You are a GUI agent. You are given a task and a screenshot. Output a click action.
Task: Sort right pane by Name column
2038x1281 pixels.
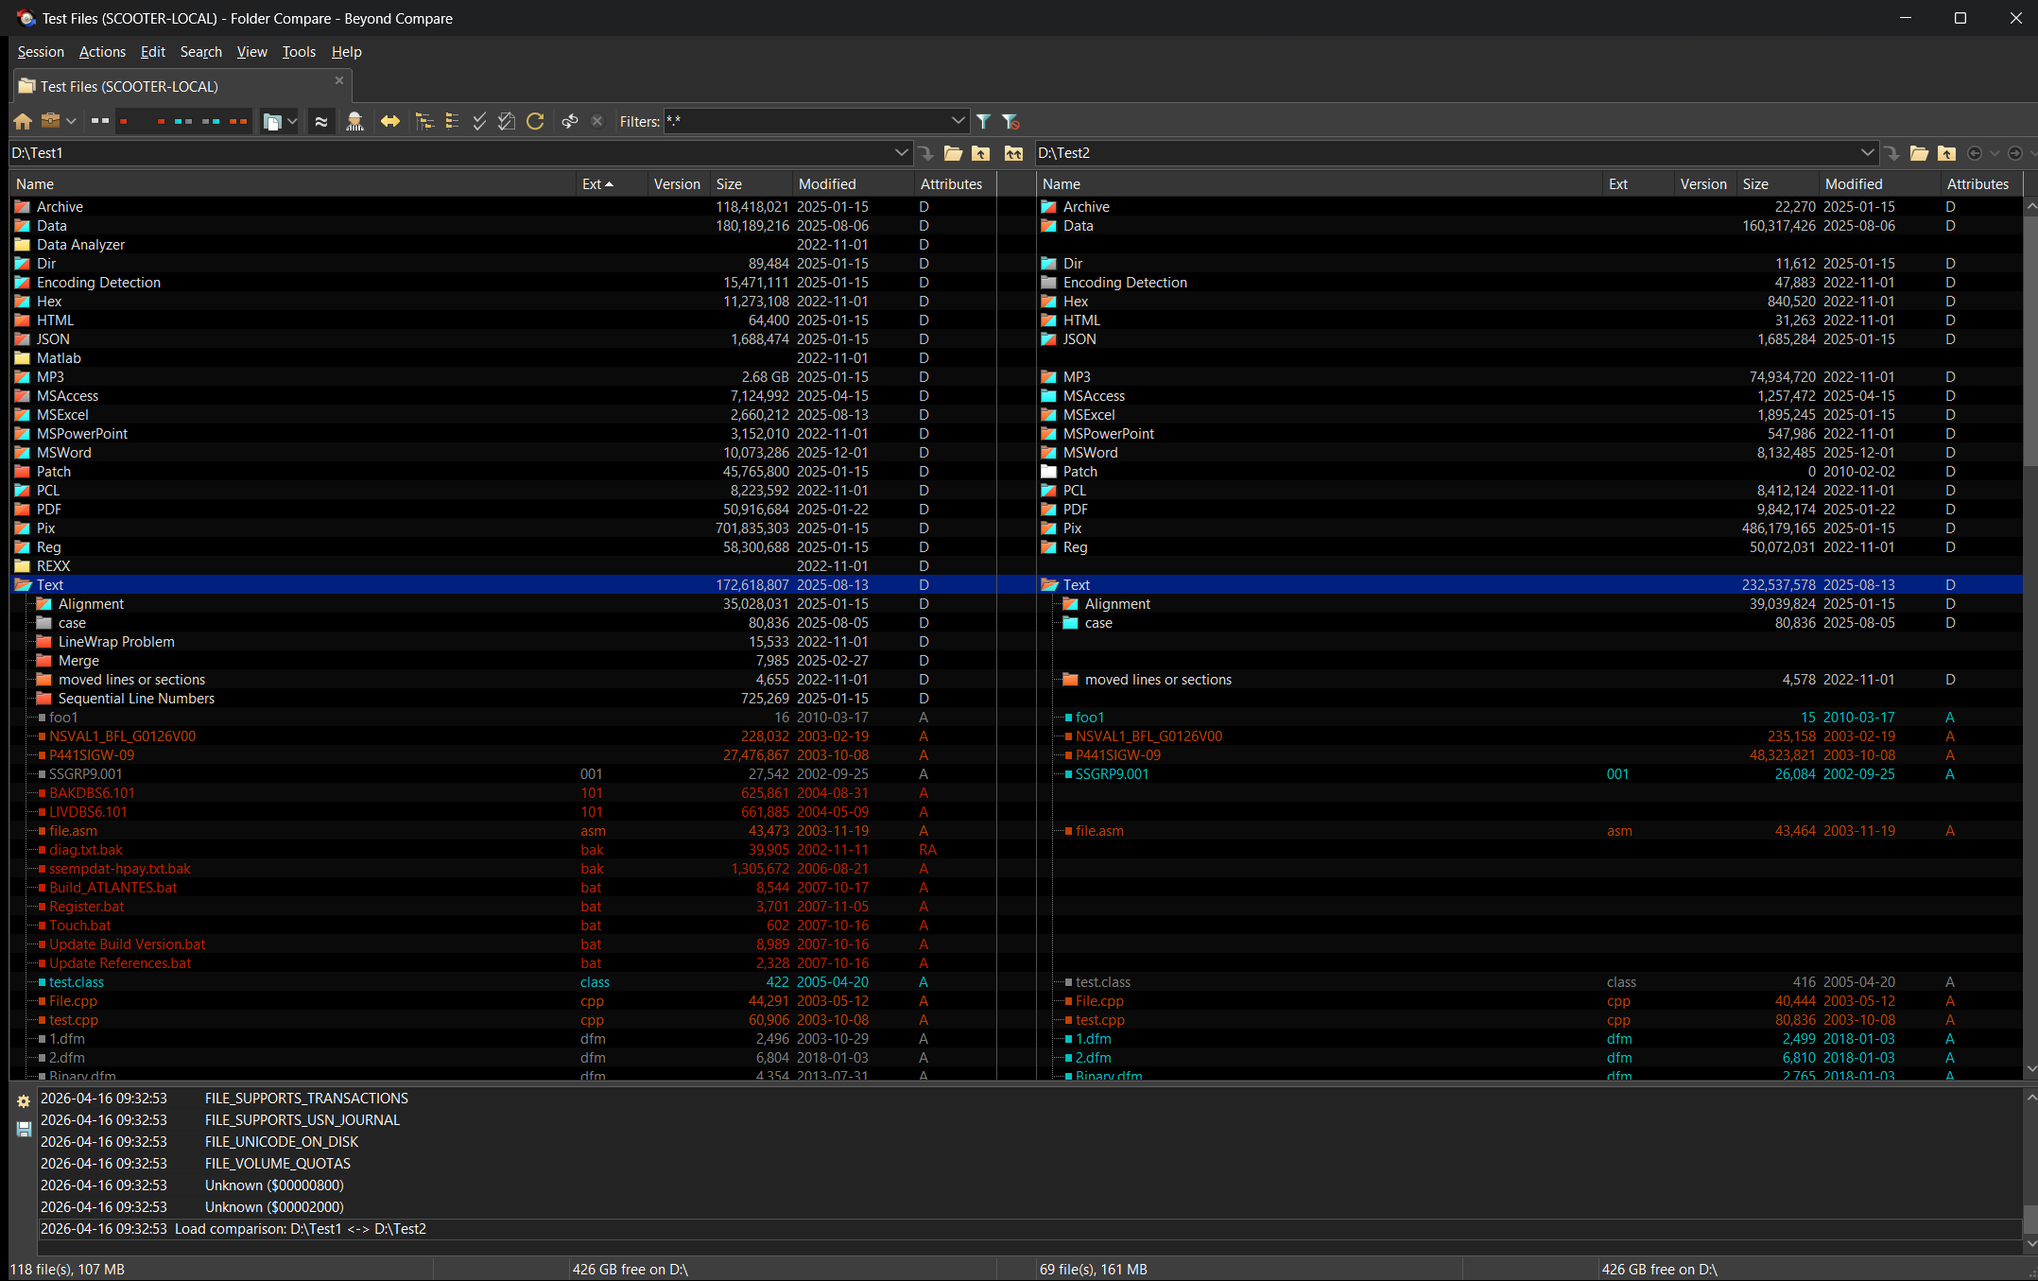[x=1319, y=184]
